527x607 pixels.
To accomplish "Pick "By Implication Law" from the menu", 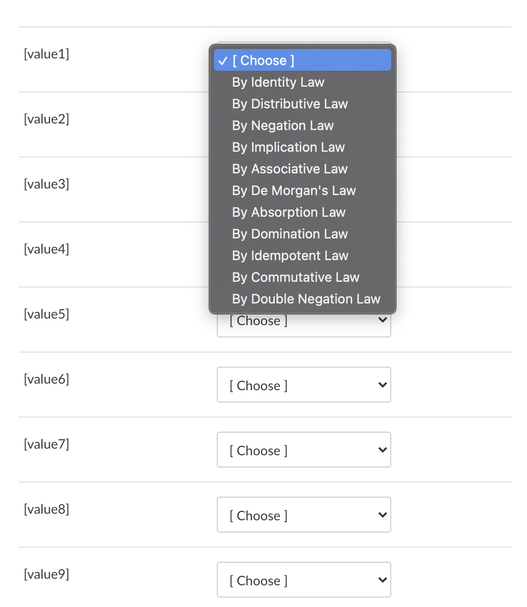I will (288, 147).
